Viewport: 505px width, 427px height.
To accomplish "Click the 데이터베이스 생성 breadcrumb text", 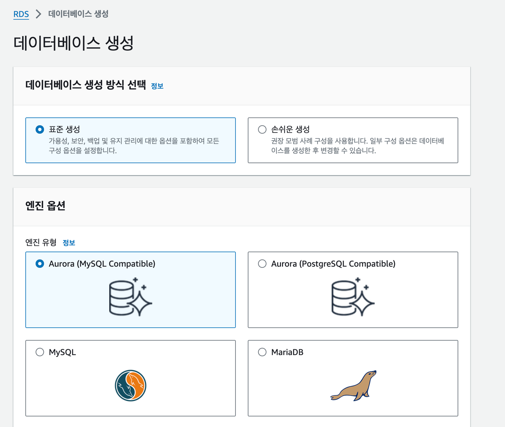I will click(x=78, y=14).
